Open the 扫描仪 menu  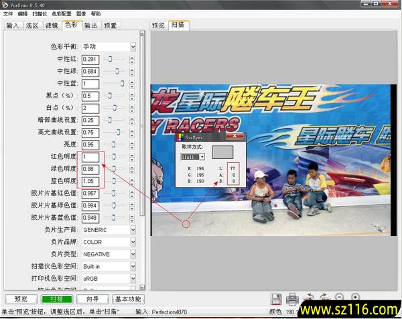(40, 14)
